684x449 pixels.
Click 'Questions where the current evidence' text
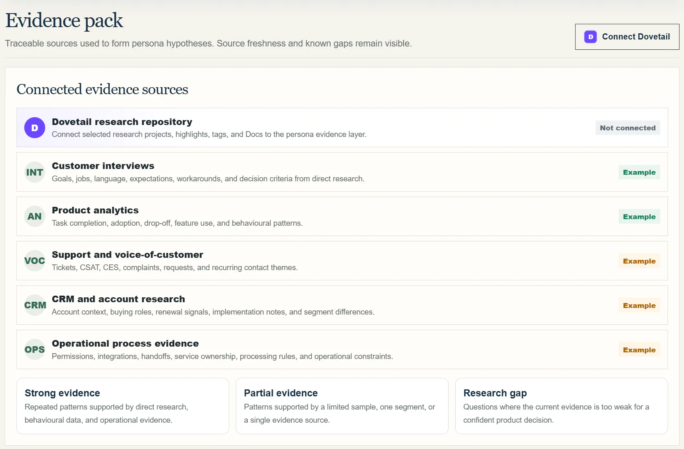click(556, 413)
